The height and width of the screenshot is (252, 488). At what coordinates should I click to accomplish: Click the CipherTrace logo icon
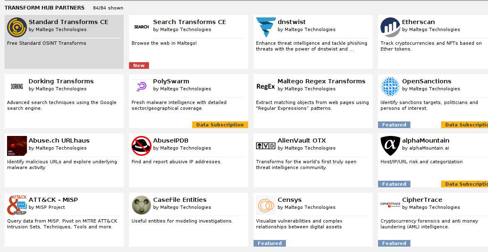coord(390,205)
